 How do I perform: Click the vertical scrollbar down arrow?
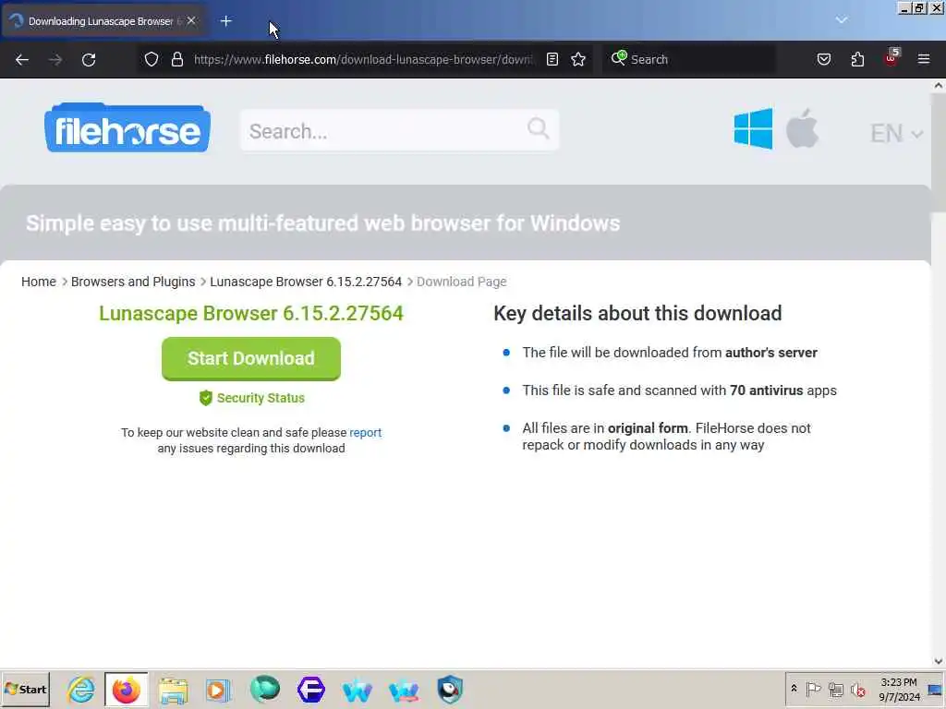(x=939, y=661)
